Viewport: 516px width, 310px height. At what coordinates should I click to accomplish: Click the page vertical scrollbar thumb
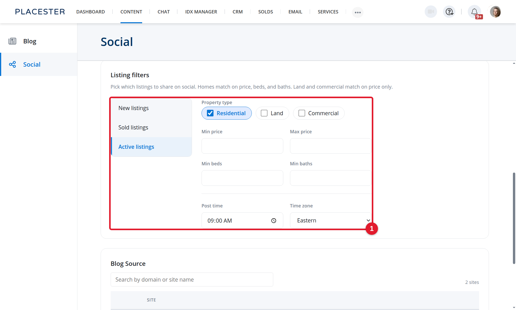coord(514,218)
